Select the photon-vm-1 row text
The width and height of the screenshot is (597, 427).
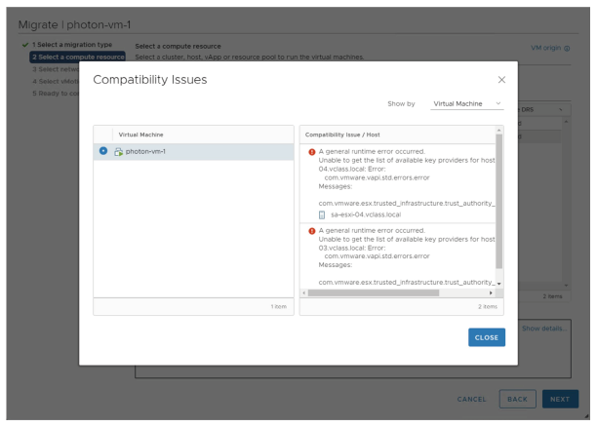pyautogui.click(x=145, y=151)
